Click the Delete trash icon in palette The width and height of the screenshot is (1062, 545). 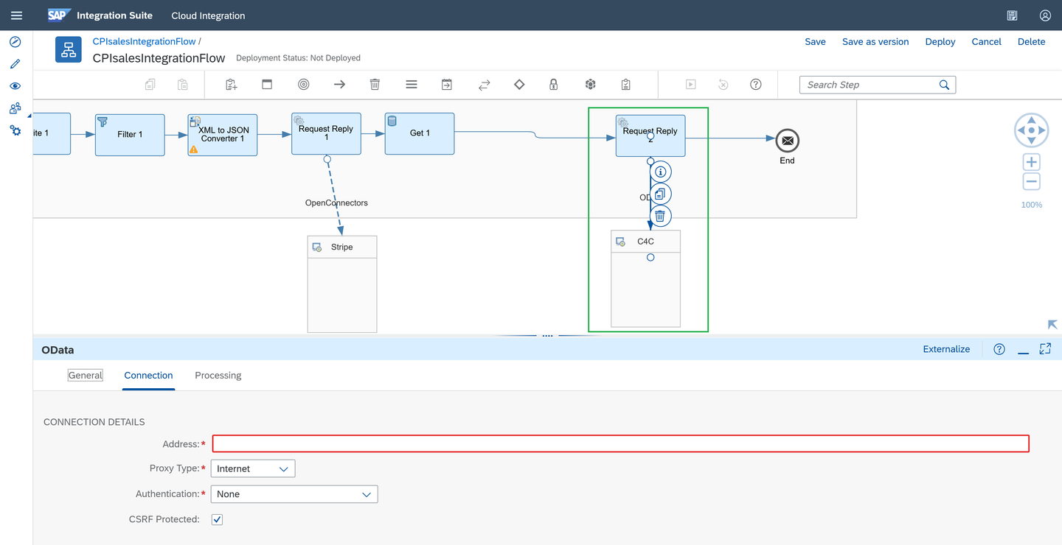(375, 85)
